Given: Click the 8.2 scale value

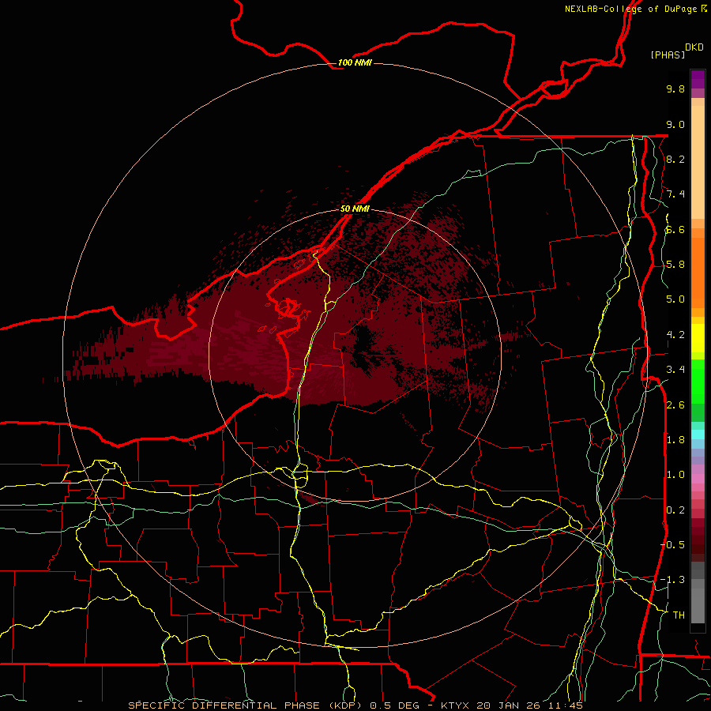Looking at the screenshot, I should point(675,159).
